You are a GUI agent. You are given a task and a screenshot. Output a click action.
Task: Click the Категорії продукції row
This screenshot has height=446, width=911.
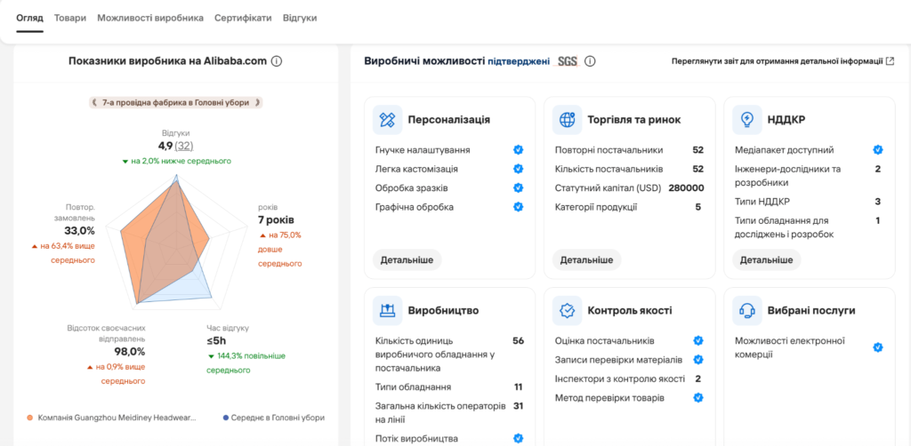(x=629, y=207)
